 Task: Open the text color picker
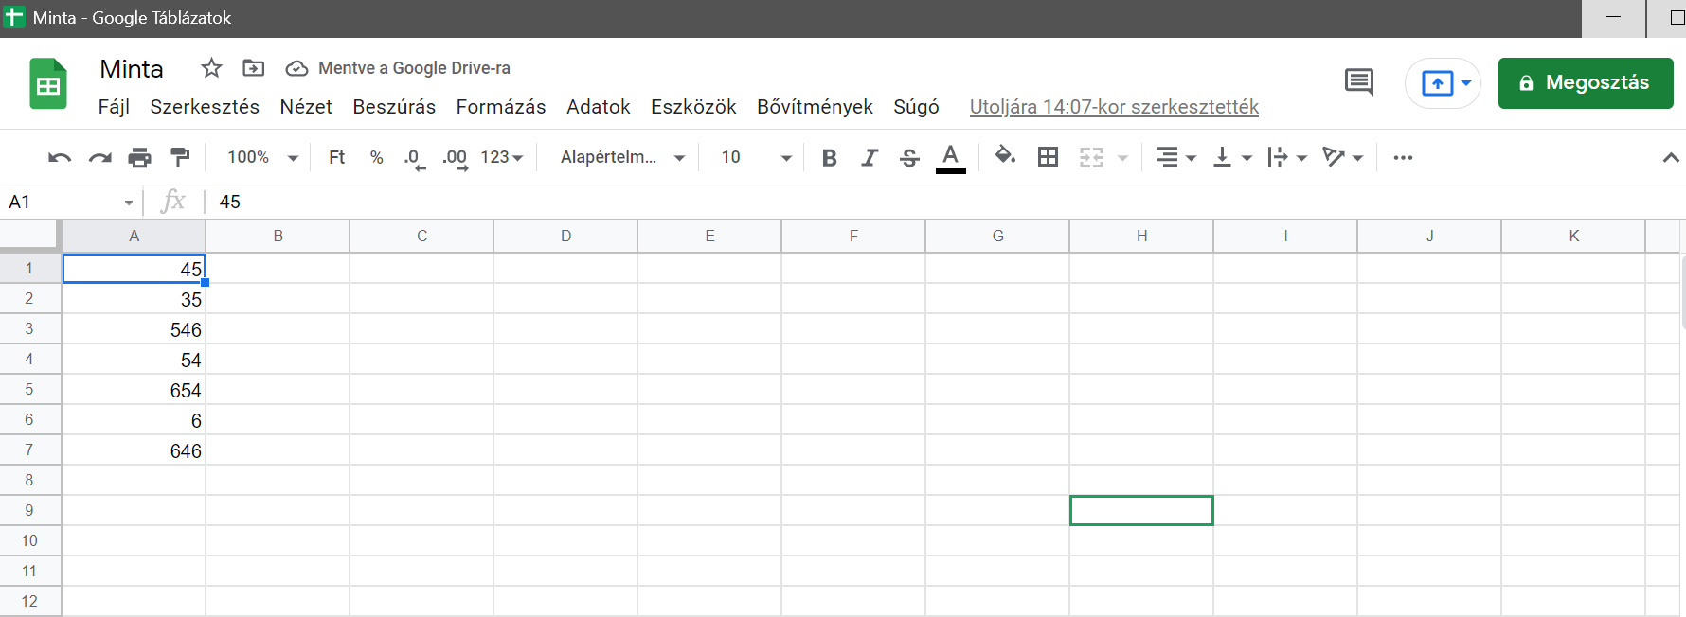pyautogui.click(x=950, y=158)
